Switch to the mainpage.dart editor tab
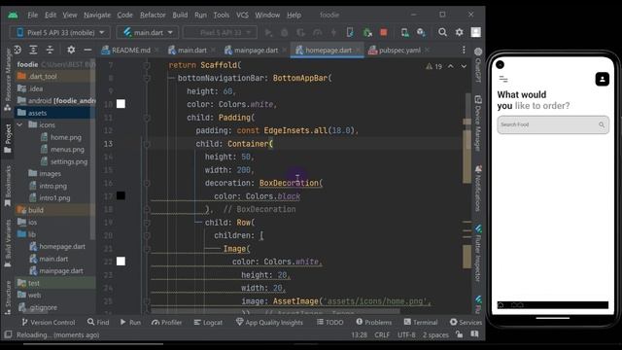Viewport: 622px width, 350px height. pos(255,50)
